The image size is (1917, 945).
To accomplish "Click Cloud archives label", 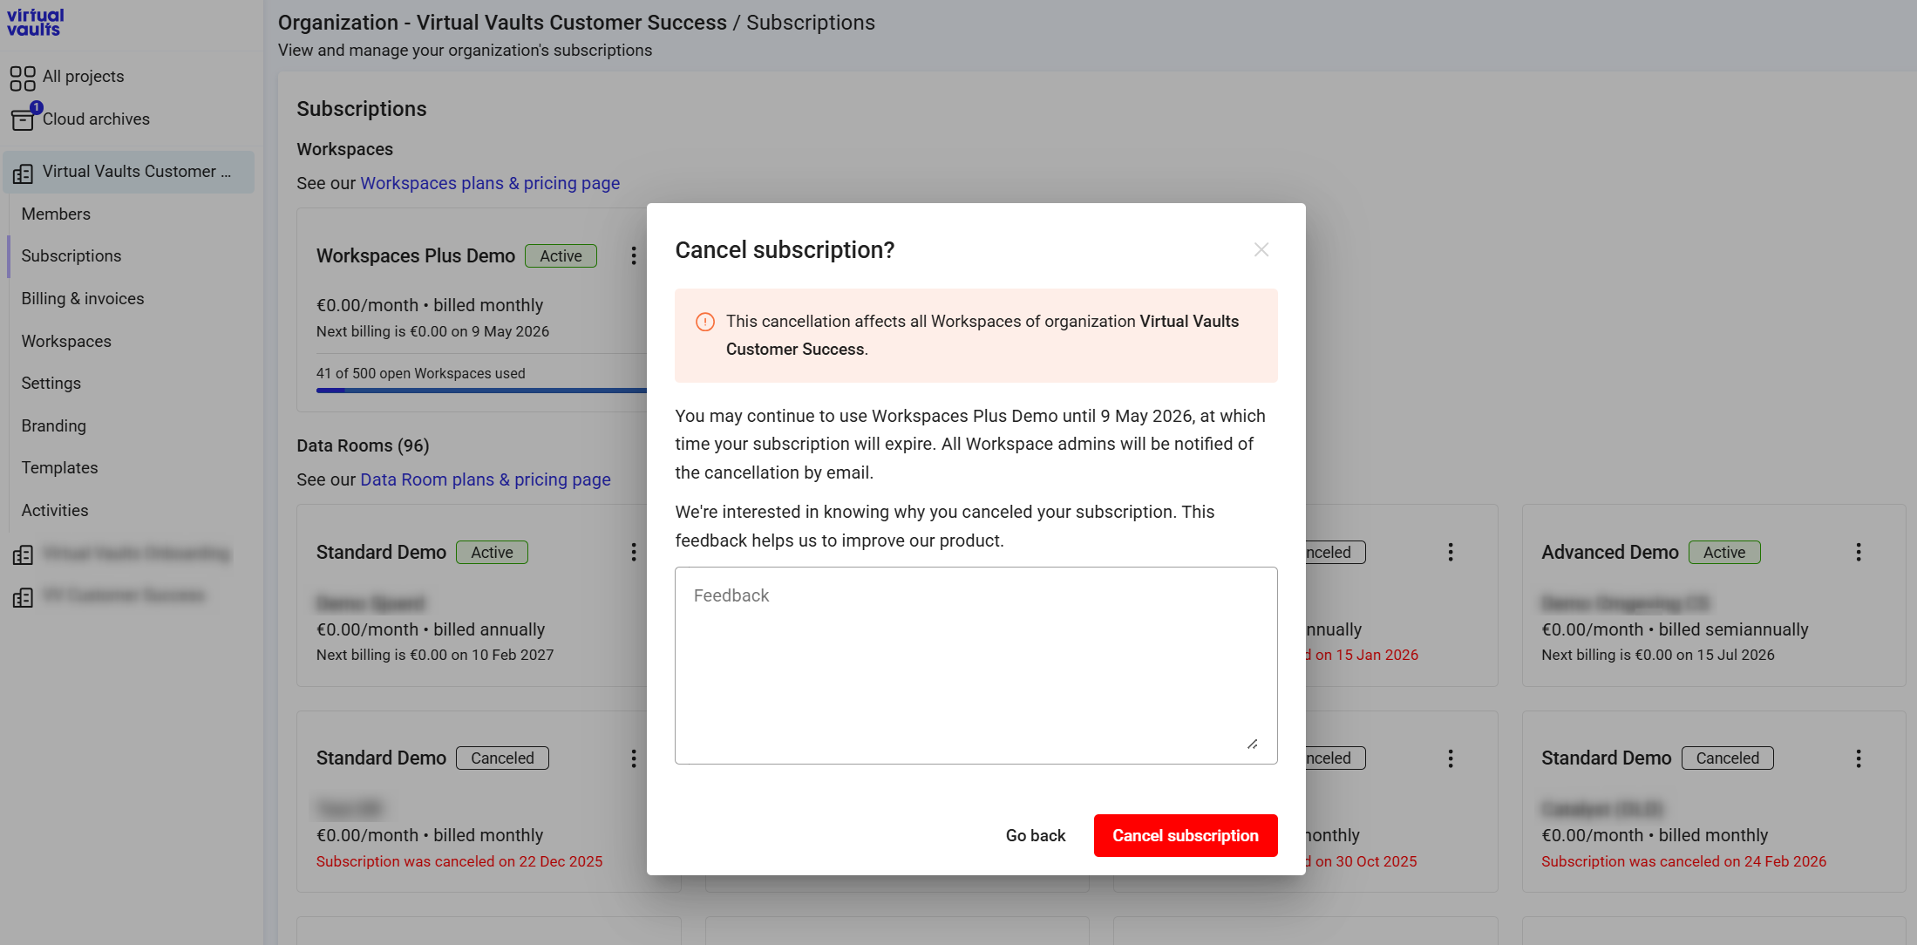I will click(x=96, y=119).
